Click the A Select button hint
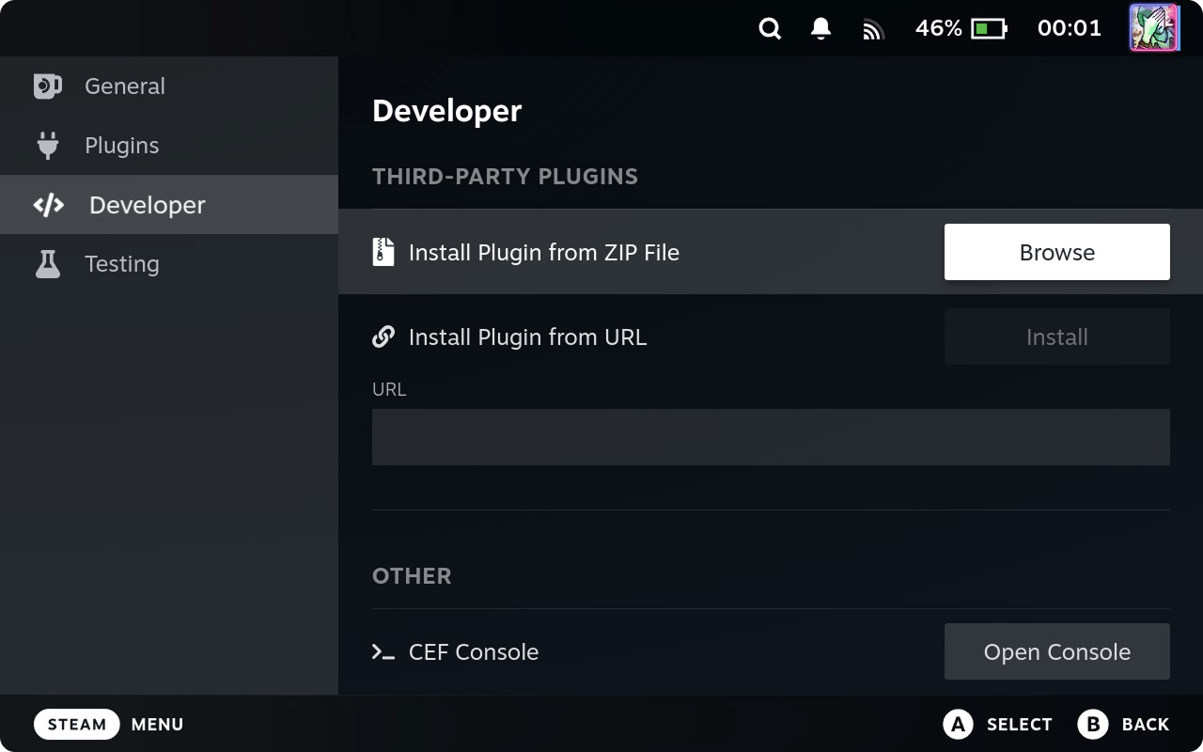The image size is (1203, 752). [997, 724]
